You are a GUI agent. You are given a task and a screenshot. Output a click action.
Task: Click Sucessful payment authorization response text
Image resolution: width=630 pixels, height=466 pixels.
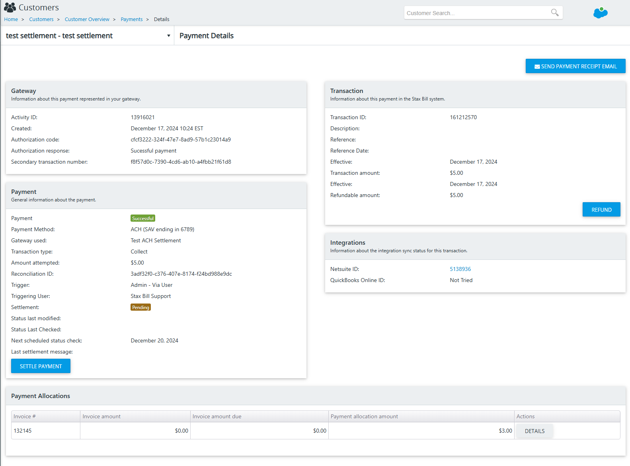153,151
